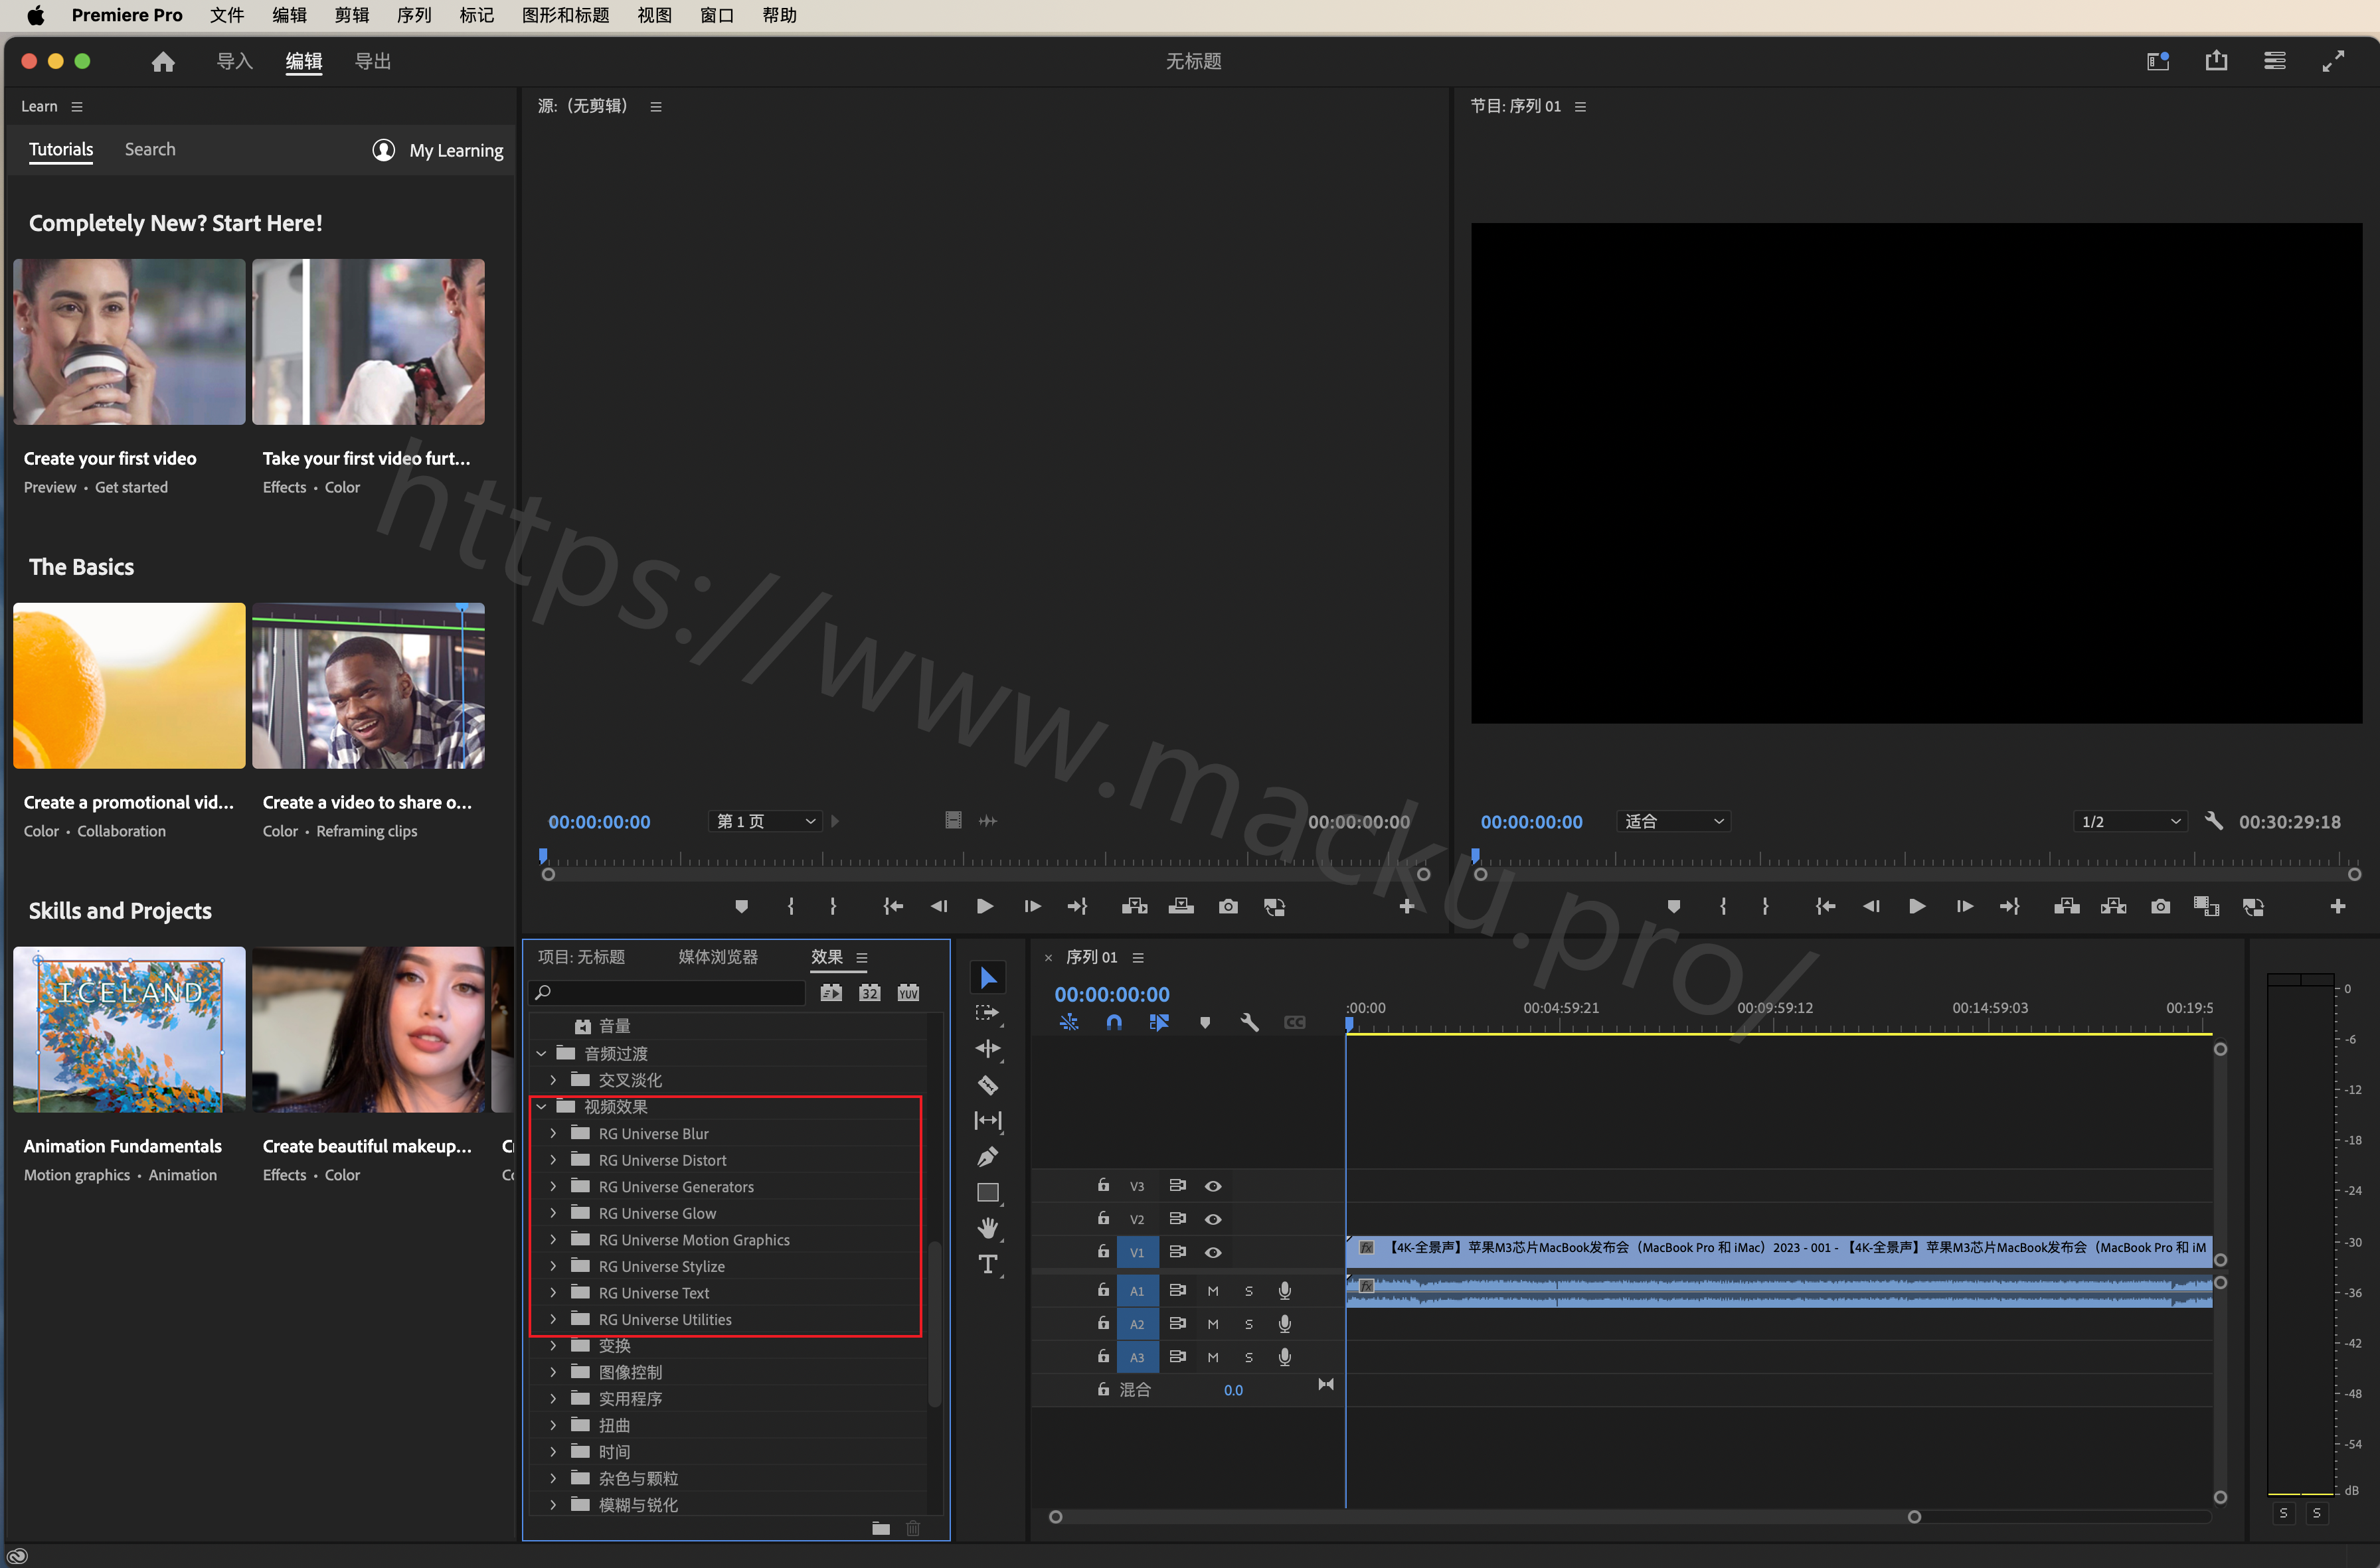The width and height of the screenshot is (2380, 1568).
Task: Enter full screen video via header arrows icon
Action: click(2333, 61)
